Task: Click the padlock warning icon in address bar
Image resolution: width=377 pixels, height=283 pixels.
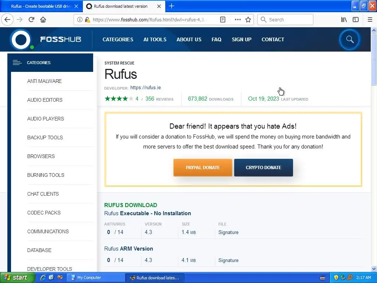Action: [88, 20]
